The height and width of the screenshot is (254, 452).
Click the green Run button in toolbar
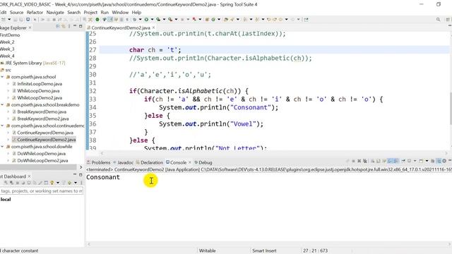tap(146, 19)
